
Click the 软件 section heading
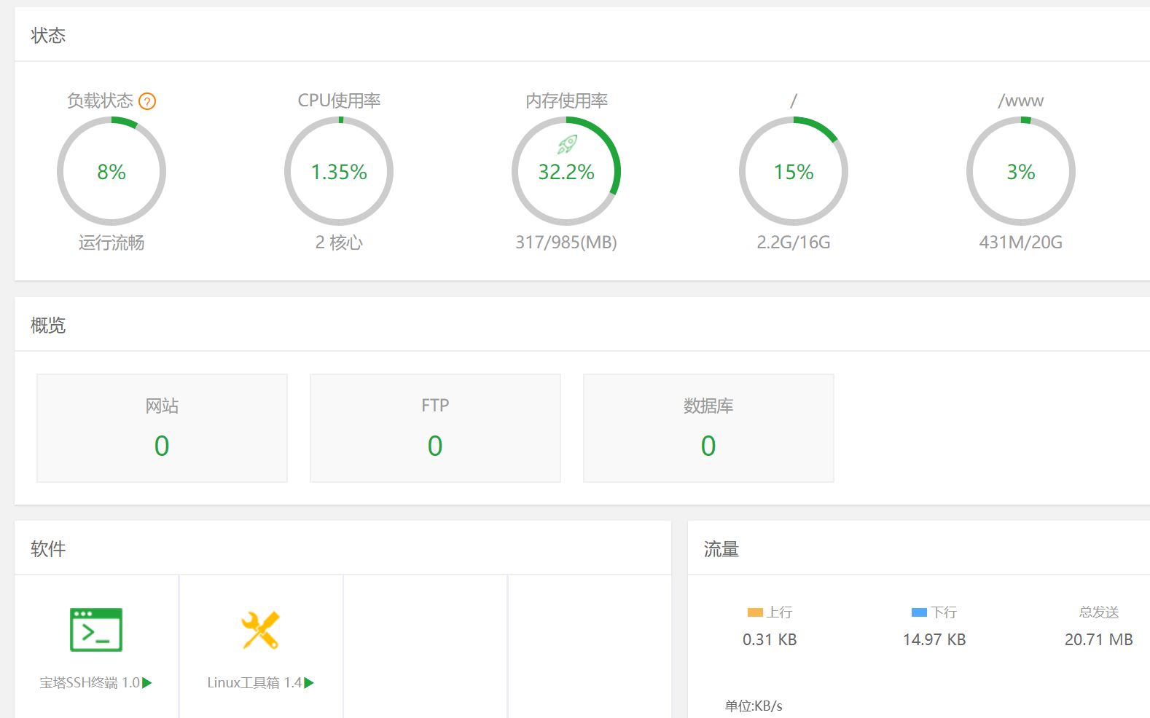48,549
